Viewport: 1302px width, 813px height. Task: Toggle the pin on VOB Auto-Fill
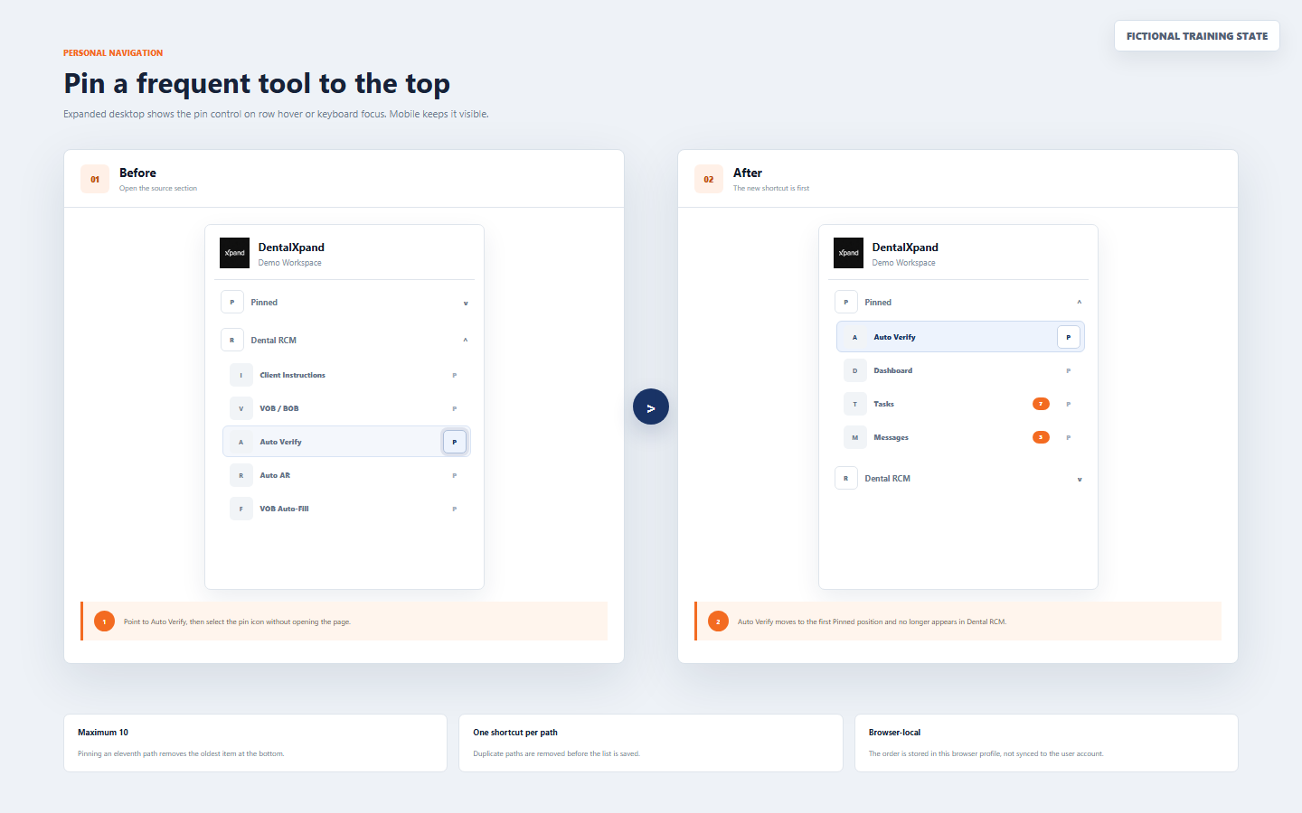[x=455, y=509]
